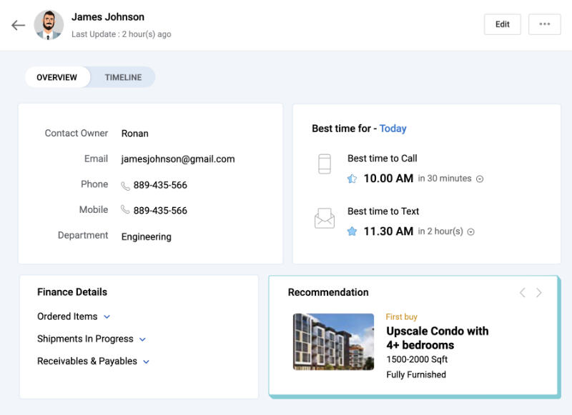The width and height of the screenshot is (572, 415).
Task: Click the Phone number 889-435-566
Action: (x=160, y=185)
